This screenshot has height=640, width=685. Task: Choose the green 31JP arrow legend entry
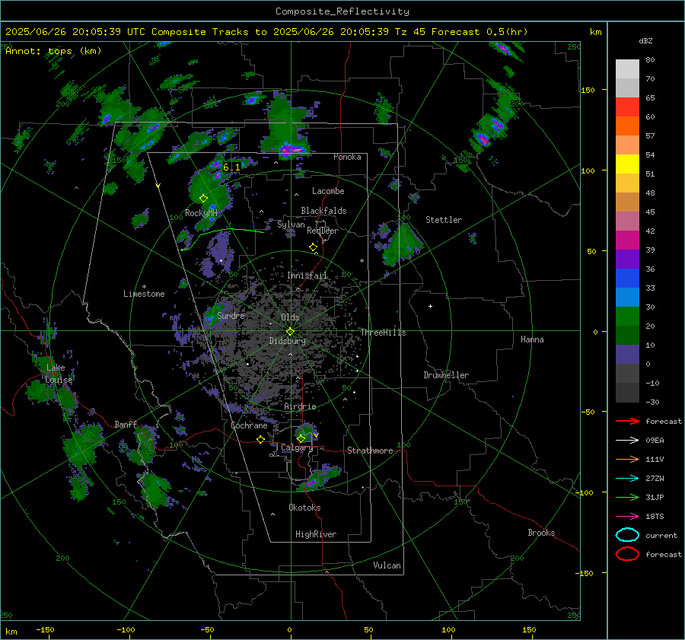(627, 497)
